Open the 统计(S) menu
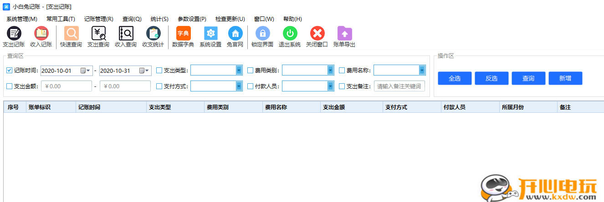Screen dimensions: 604x202 tap(159, 19)
